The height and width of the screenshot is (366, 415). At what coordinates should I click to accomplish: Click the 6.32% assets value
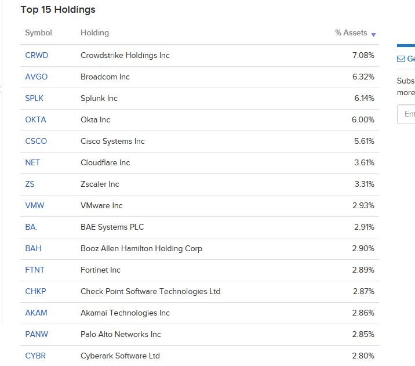[363, 77]
